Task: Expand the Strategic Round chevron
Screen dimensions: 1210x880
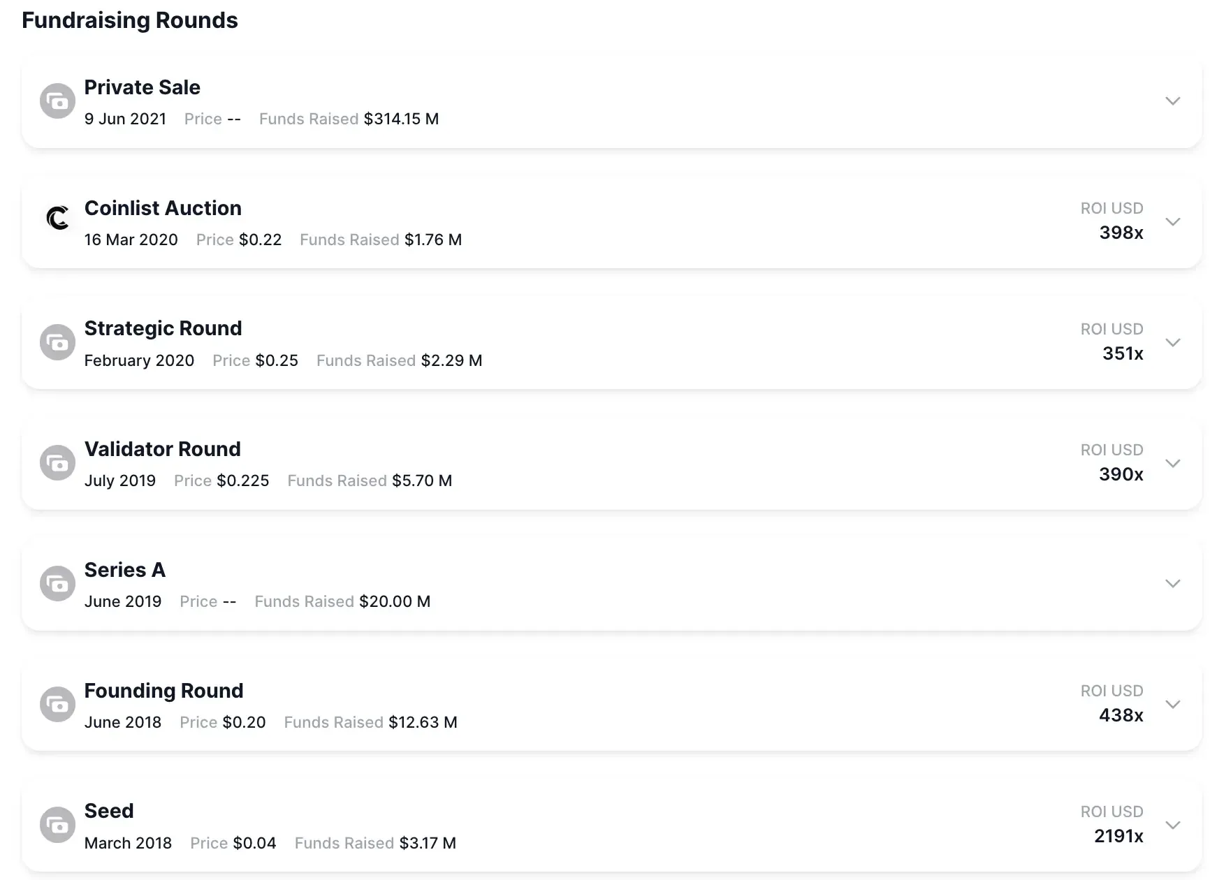Action: (x=1173, y=342)
